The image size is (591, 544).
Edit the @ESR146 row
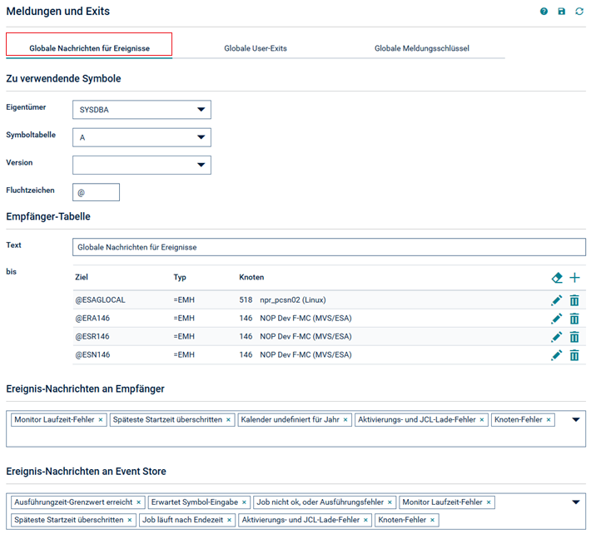click(556, 336)
